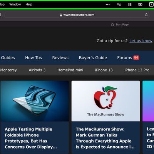Open the Help menu

29,4
